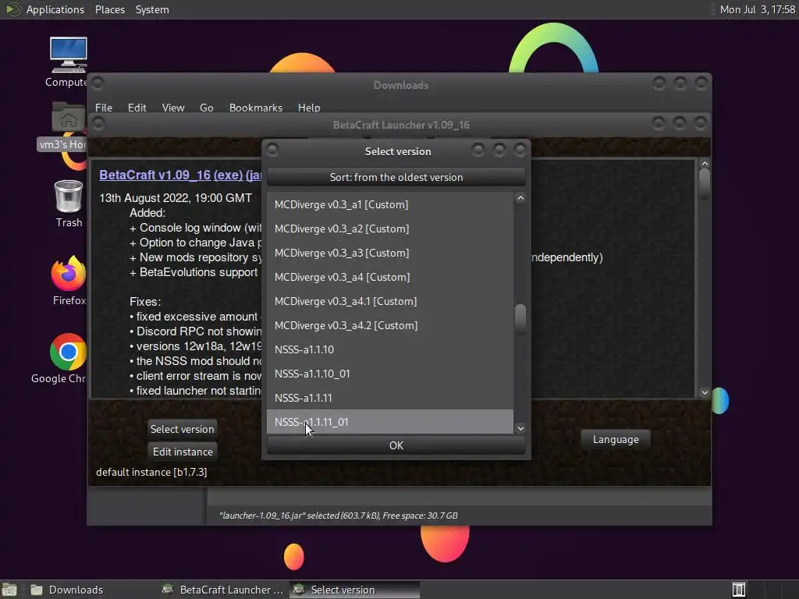Launch Google Chrome from the desktop
The image size is (799, 599).
coord(66,359)
